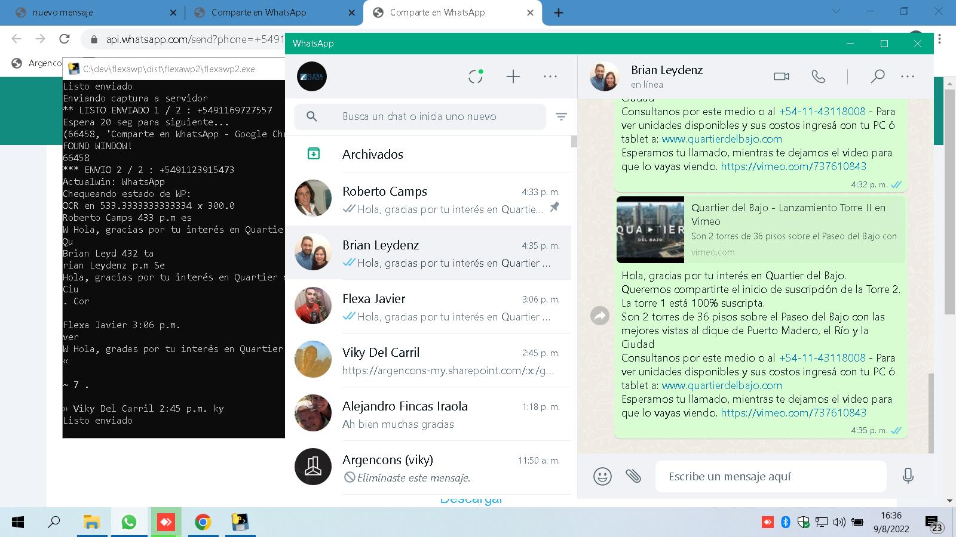Image resolution: width=956 pixels, height=537 pixels.
Task: Click Brian Leydenz name in chat header
Action: (x=667, y=70)
